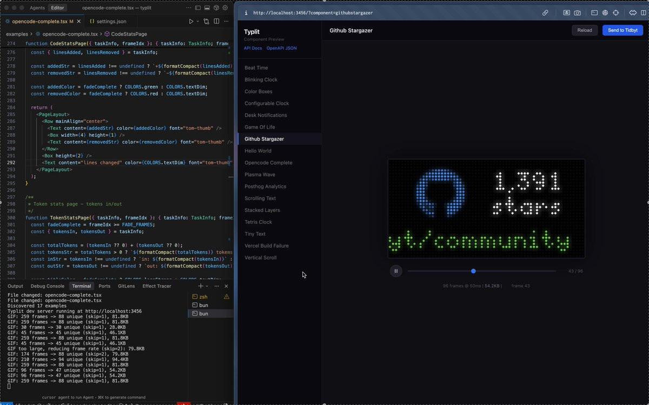649x405 pixels.
Task: Open the compare changes icon in editor toolbar
Action: (206, 22)
